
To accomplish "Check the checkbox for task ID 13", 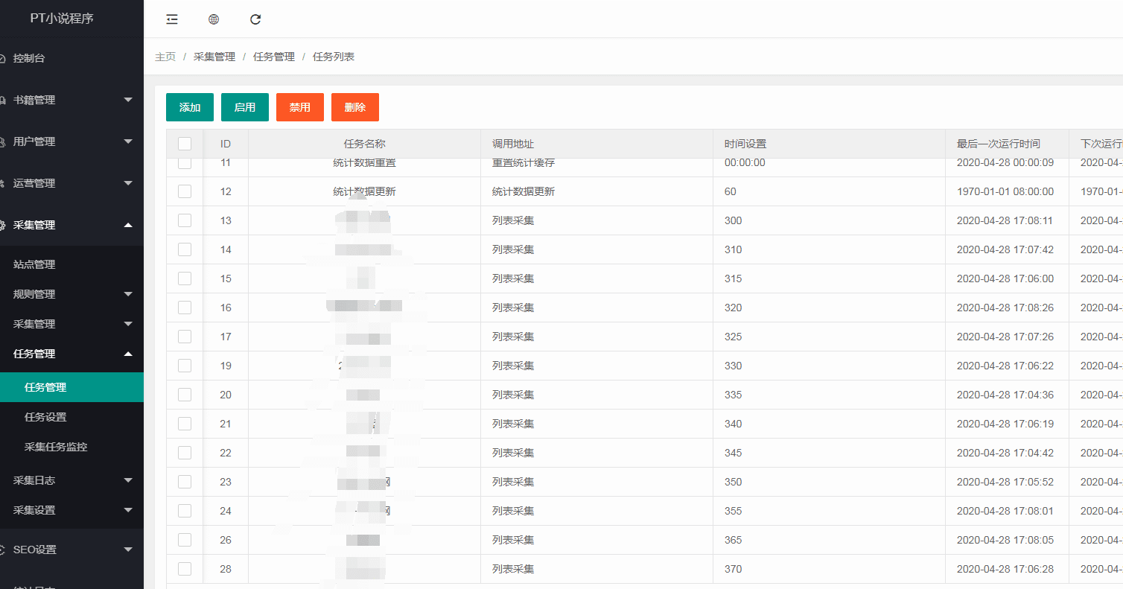I will pyautogui.click(x=184, y=220).
